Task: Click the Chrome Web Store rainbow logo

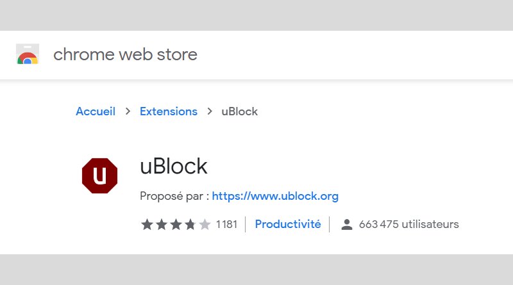Action: click(28, 55)
